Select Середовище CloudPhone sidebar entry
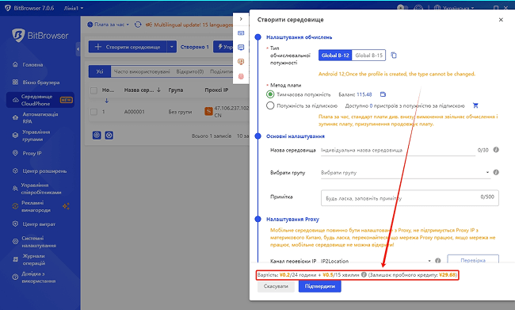 [x=40, y=100]
